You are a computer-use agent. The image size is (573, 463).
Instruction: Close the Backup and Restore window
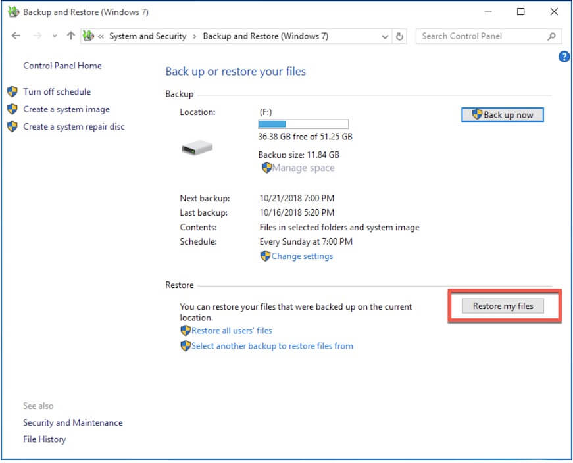click(x=554, y=12)
